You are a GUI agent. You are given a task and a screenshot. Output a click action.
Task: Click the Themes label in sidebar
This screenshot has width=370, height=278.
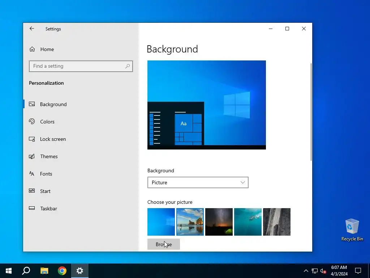pyautogui.click(x=49, y=156)
